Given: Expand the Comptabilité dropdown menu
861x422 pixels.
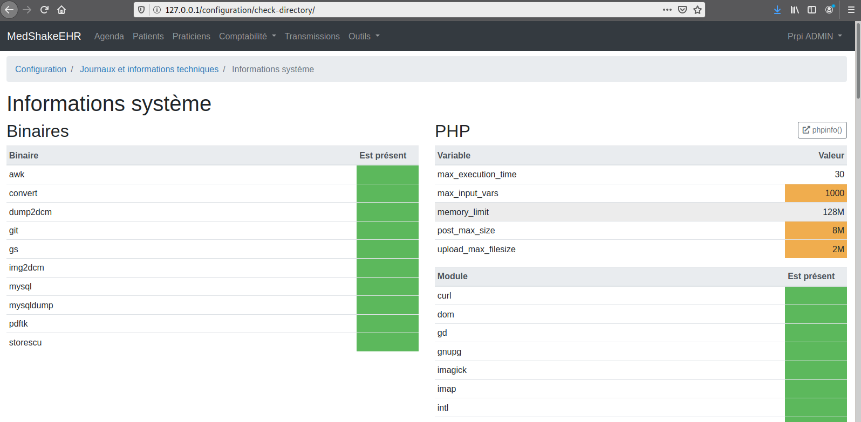Looking at the screenshot, I should point(247,36).
